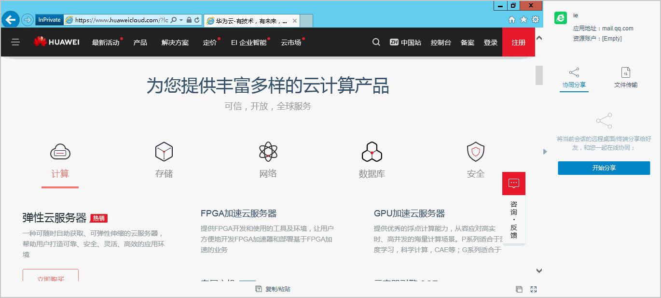Click the address bar search magnifier icon

[x=174, y=20]
